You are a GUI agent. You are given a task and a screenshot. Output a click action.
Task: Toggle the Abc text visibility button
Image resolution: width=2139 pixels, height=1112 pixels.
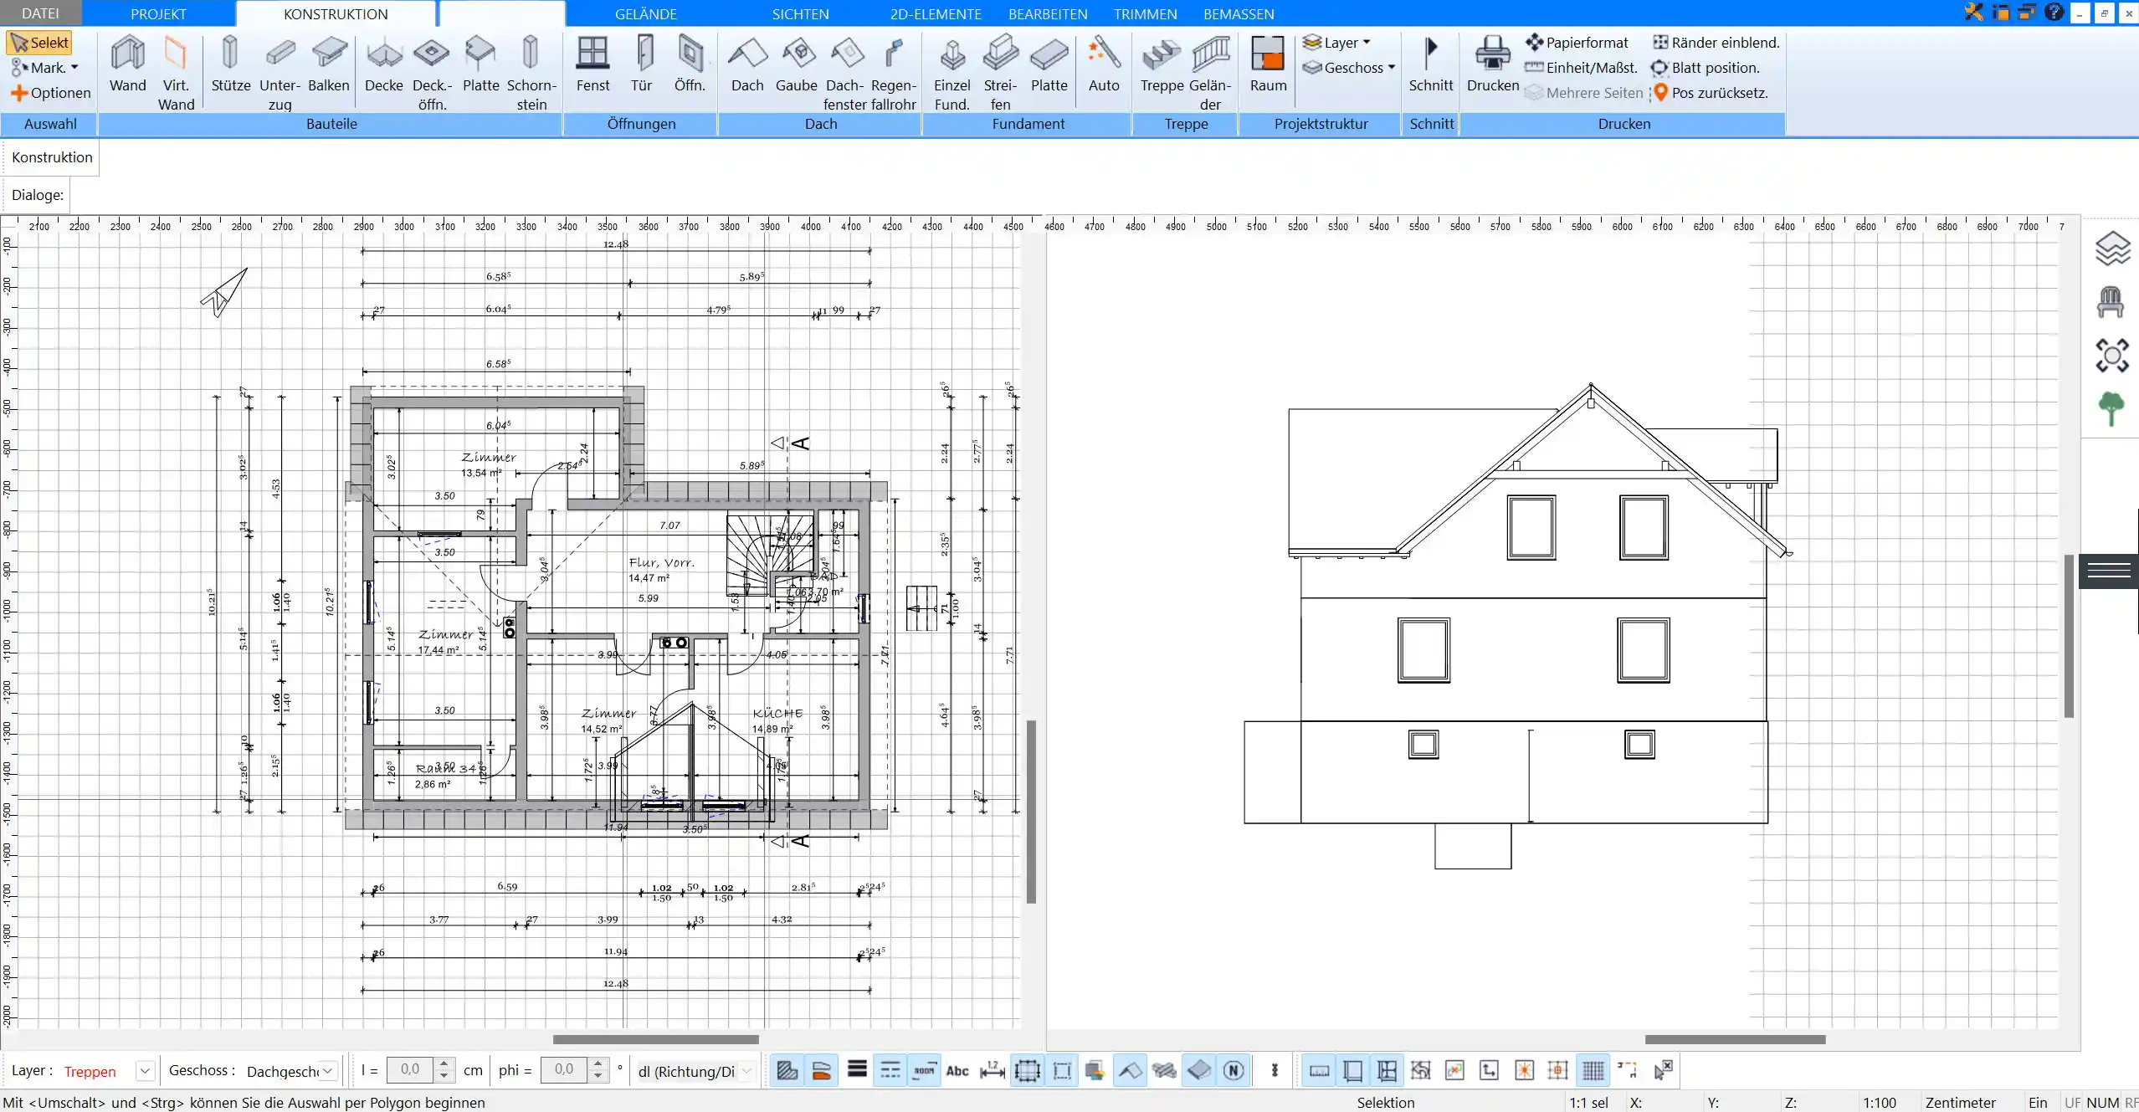[957, 1070]
